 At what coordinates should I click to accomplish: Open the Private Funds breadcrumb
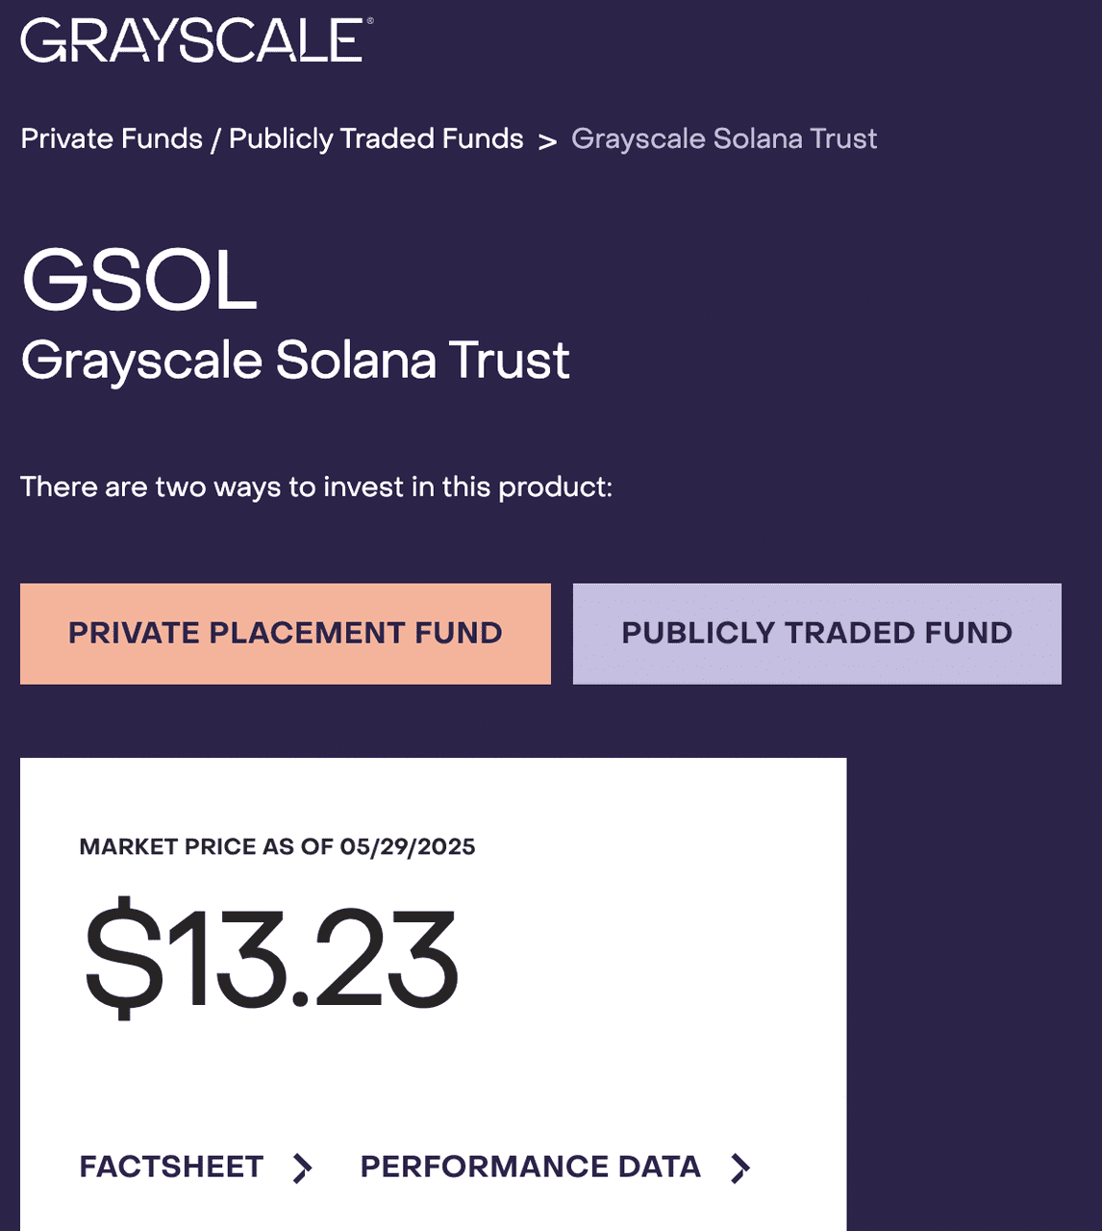point(112,138)
